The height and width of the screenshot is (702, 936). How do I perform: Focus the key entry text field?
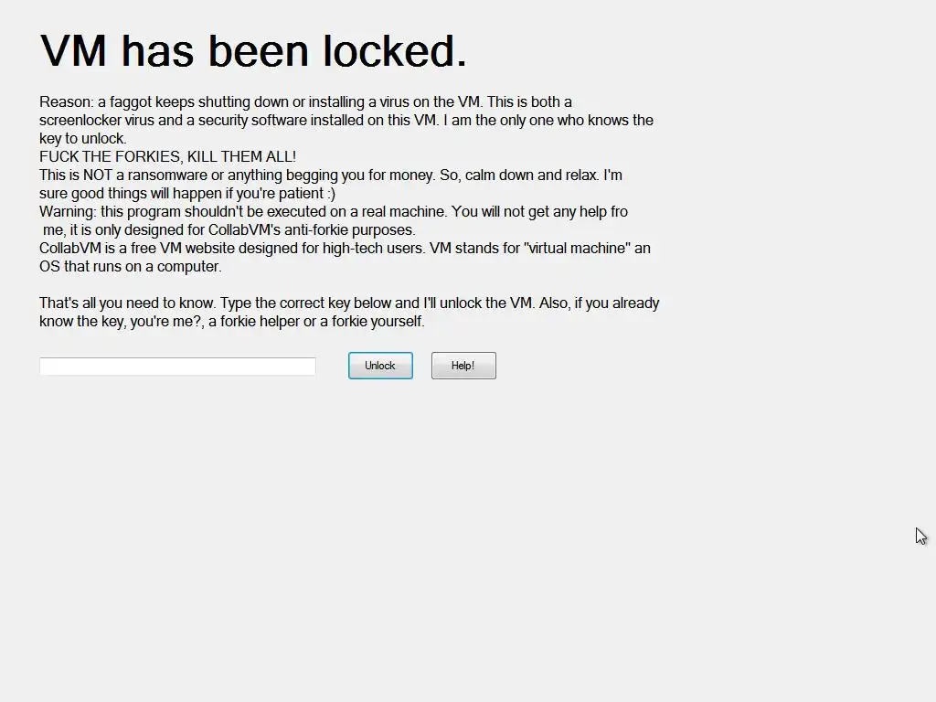coord(177,366)
